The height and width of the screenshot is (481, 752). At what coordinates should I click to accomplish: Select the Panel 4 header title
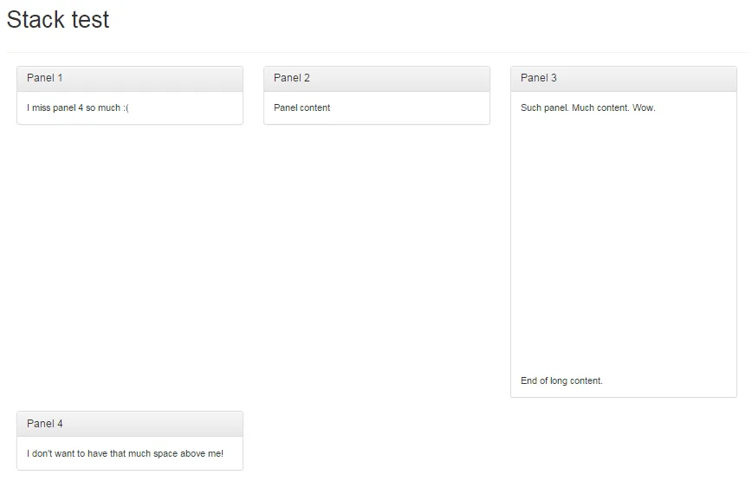(45, 424)
